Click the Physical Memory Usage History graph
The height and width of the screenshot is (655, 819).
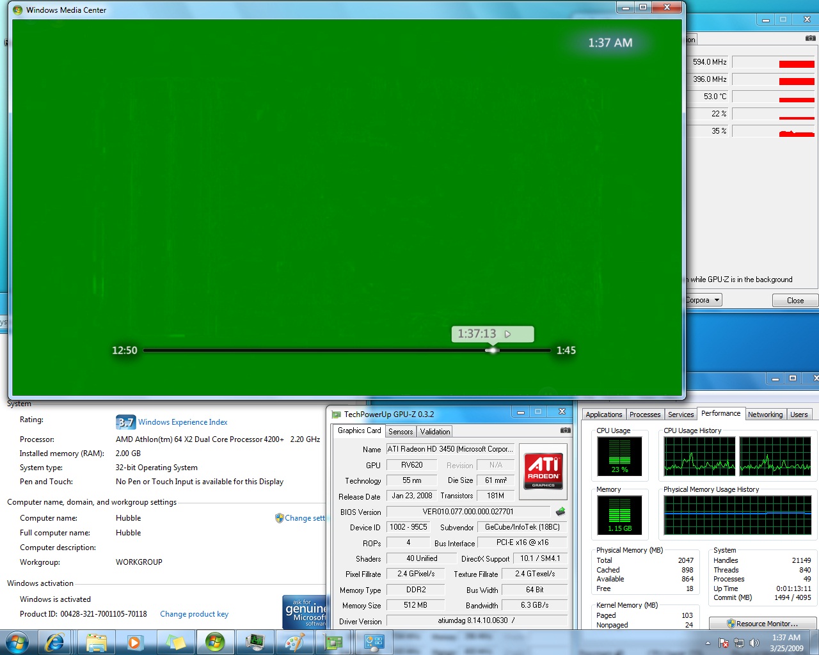coord(738,515)
